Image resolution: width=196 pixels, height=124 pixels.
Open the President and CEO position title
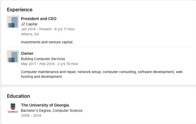(x=39, y=19)
